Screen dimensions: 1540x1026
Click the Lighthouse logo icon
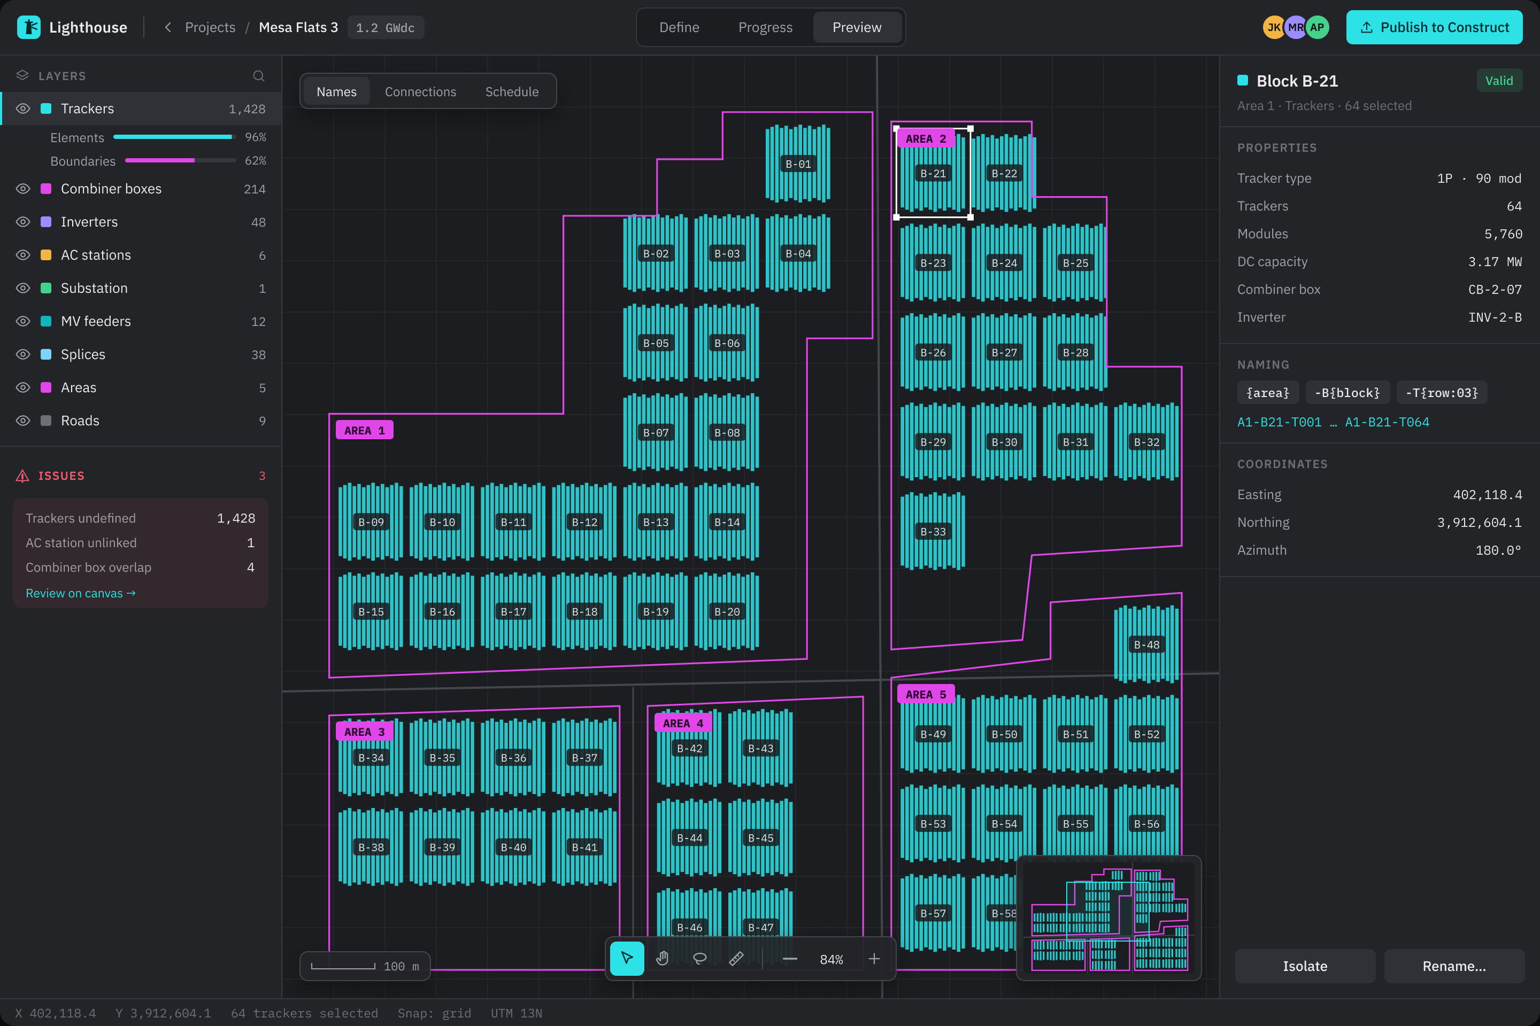(x=29, y=27)
